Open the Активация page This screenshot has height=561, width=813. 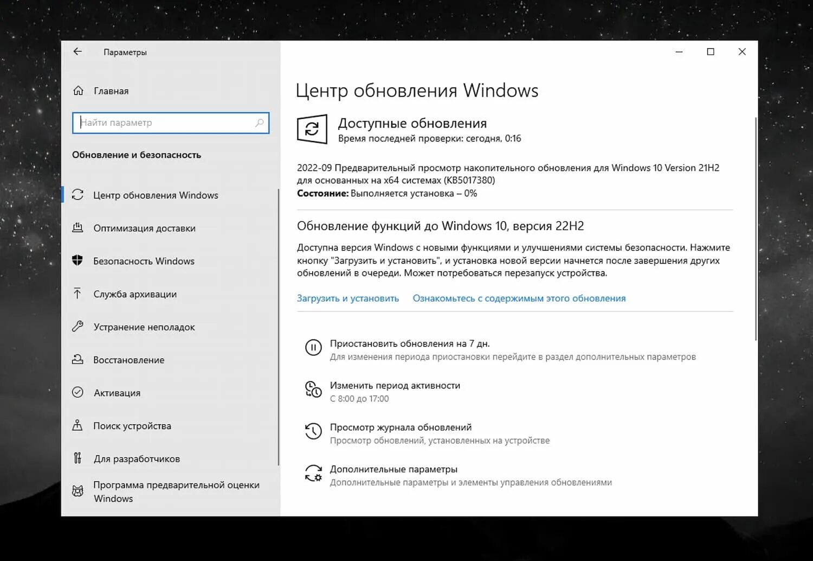(117, 393)
